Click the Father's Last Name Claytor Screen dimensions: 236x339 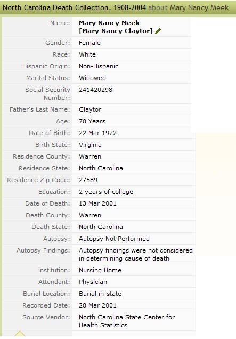point(90,109)
